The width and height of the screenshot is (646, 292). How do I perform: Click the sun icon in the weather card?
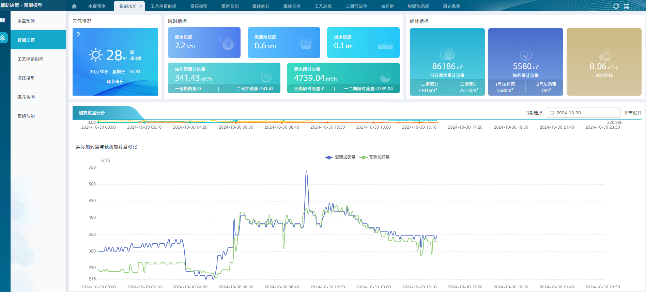(96, 55)
